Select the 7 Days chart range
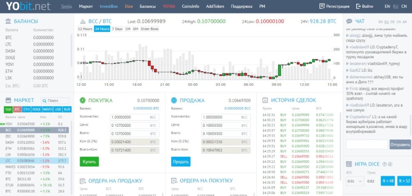This screenshot has height=196, width=412. pyautogui.click(x=117, y=29)
